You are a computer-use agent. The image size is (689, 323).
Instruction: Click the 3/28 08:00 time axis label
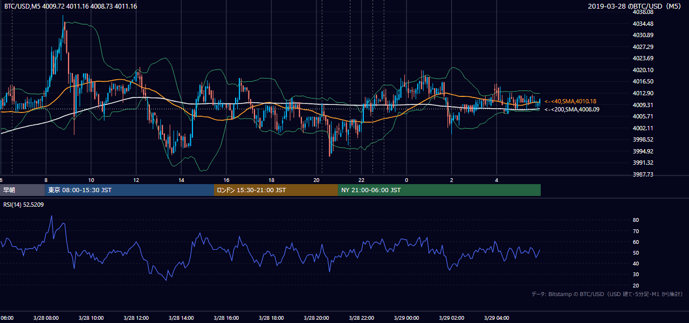[x=46, y=318]
